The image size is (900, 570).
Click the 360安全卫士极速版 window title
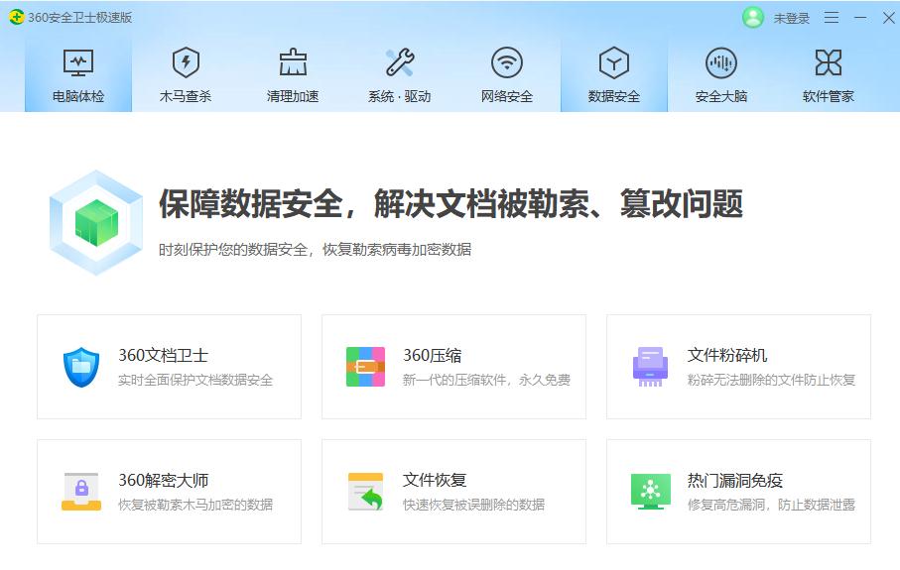[x=79, y=18]
